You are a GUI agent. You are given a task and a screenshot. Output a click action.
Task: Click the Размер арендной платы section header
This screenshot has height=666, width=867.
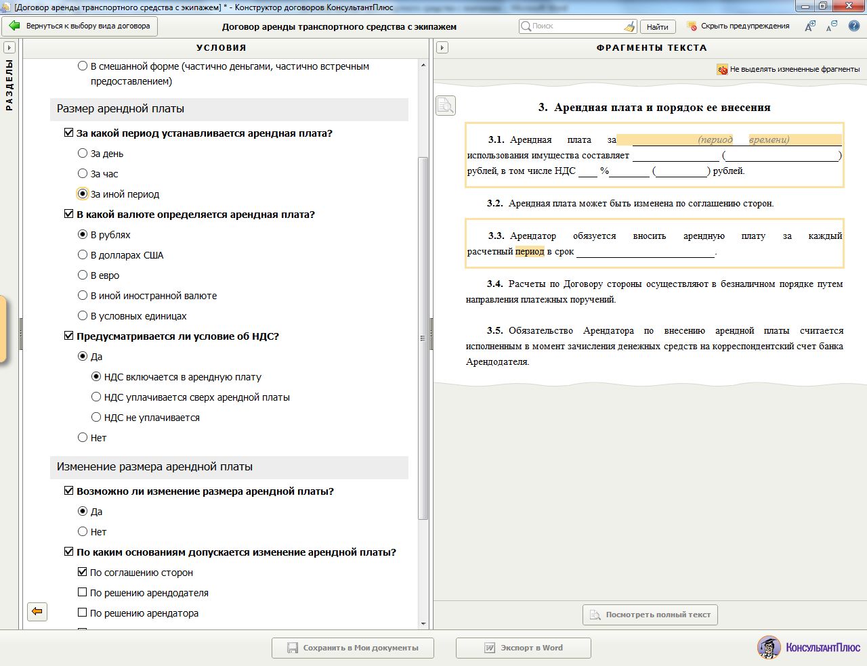pos(229,109)
